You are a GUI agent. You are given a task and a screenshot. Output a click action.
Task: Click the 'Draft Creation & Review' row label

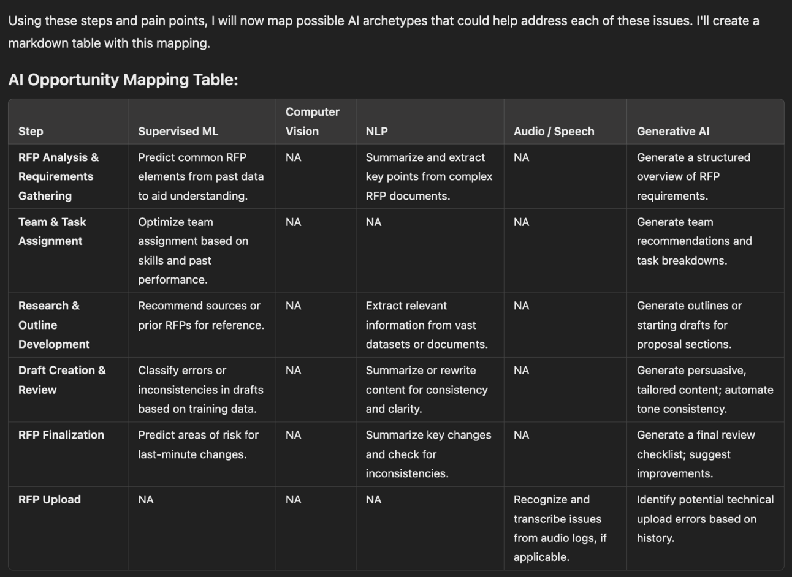61,380
